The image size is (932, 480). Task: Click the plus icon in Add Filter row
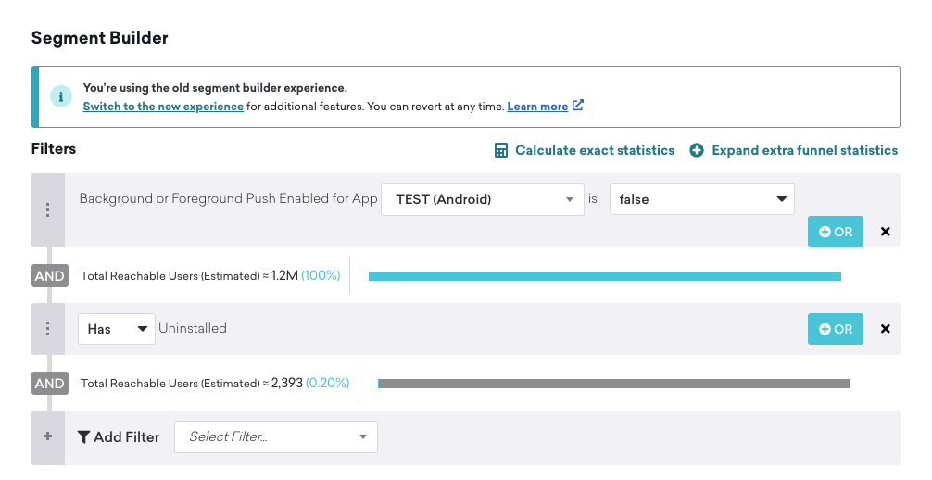pyautogui.click(x=47, y=436)
